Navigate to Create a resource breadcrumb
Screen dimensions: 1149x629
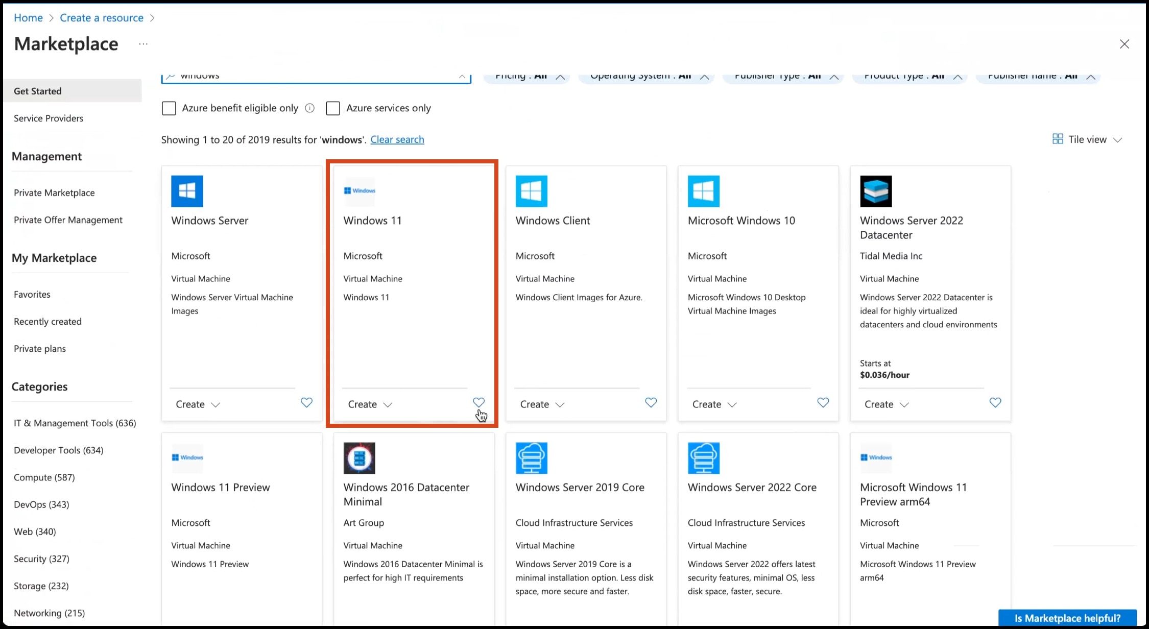pyautogui.click(x=101, y=17)
